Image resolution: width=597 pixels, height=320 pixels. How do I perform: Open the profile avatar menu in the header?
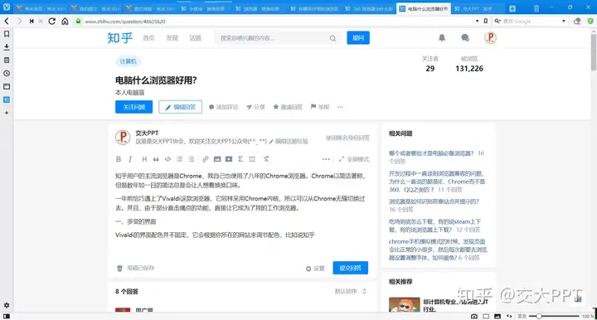[x=490, y=37]
